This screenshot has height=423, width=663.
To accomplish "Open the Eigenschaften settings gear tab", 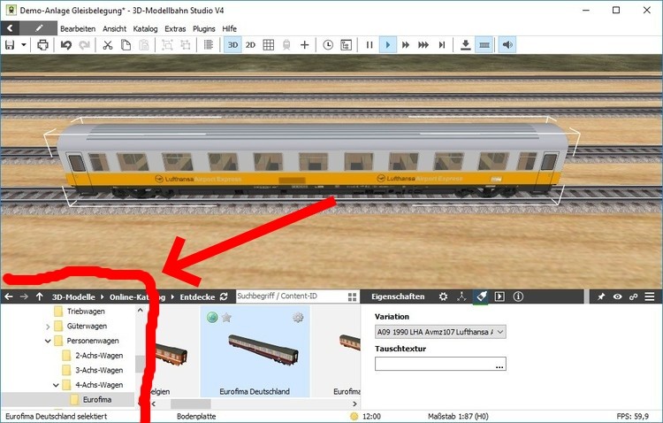I will point(443,296).
